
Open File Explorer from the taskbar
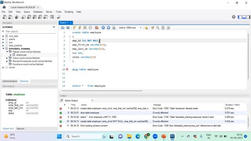pyautogui.click(x=129, y=136)
